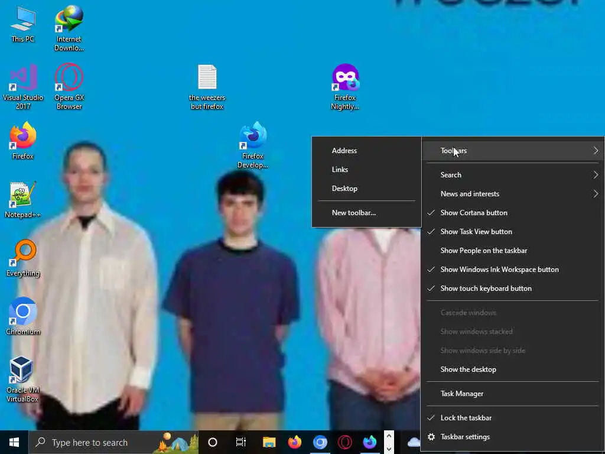Uncheck Show Cortana button
Image resolution: width=605 pixels, height=454 pixels.
pos(513,213)
